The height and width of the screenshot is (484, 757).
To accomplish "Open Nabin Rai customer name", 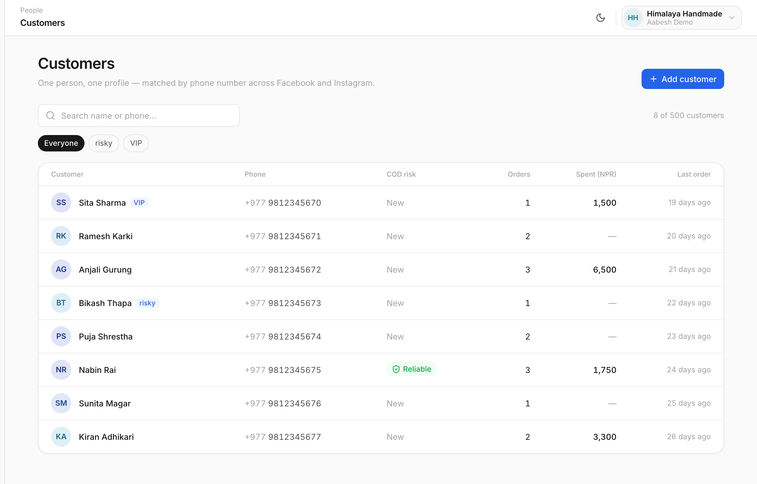I will tap(97, 370).
